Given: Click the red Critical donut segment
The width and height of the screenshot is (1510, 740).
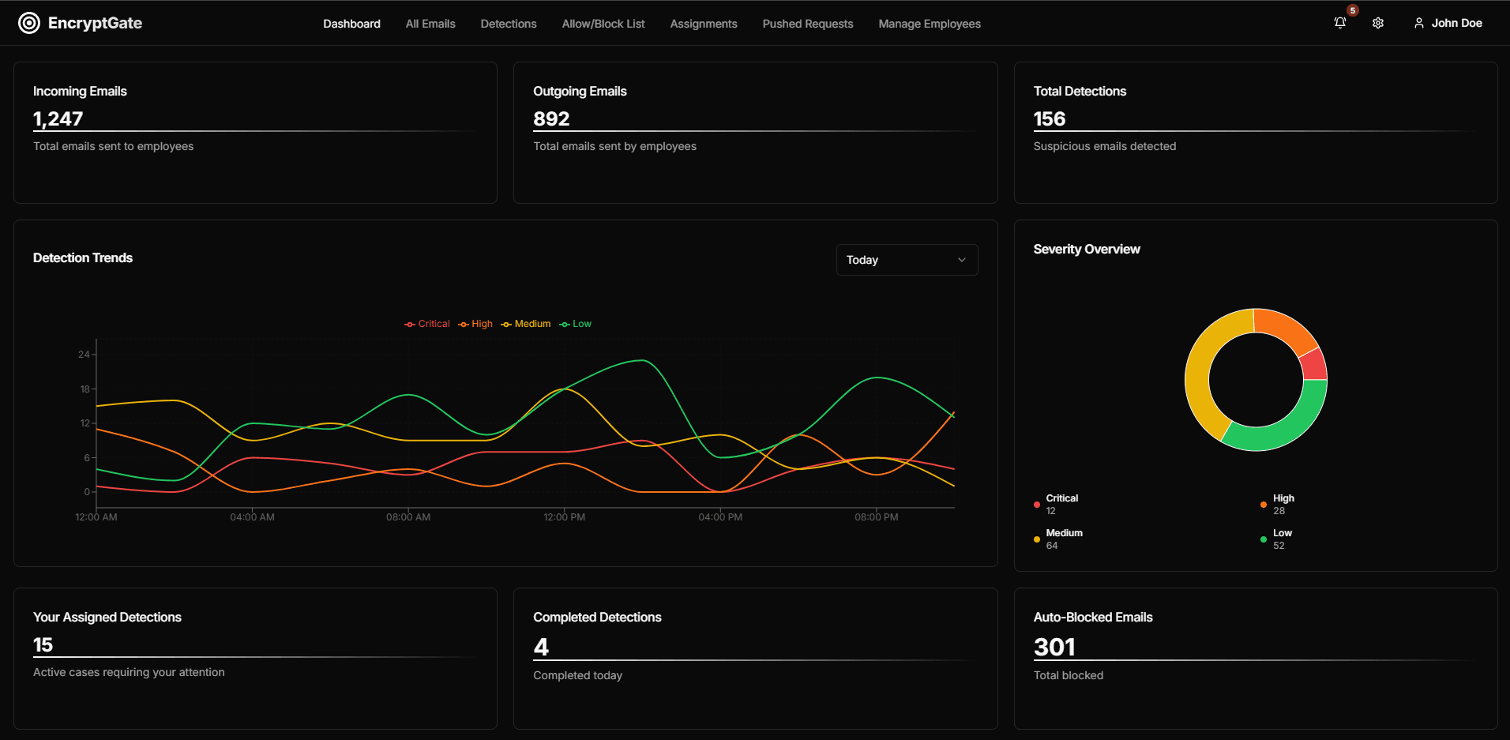Looking at the screenshot, I should click(1313, 365).
